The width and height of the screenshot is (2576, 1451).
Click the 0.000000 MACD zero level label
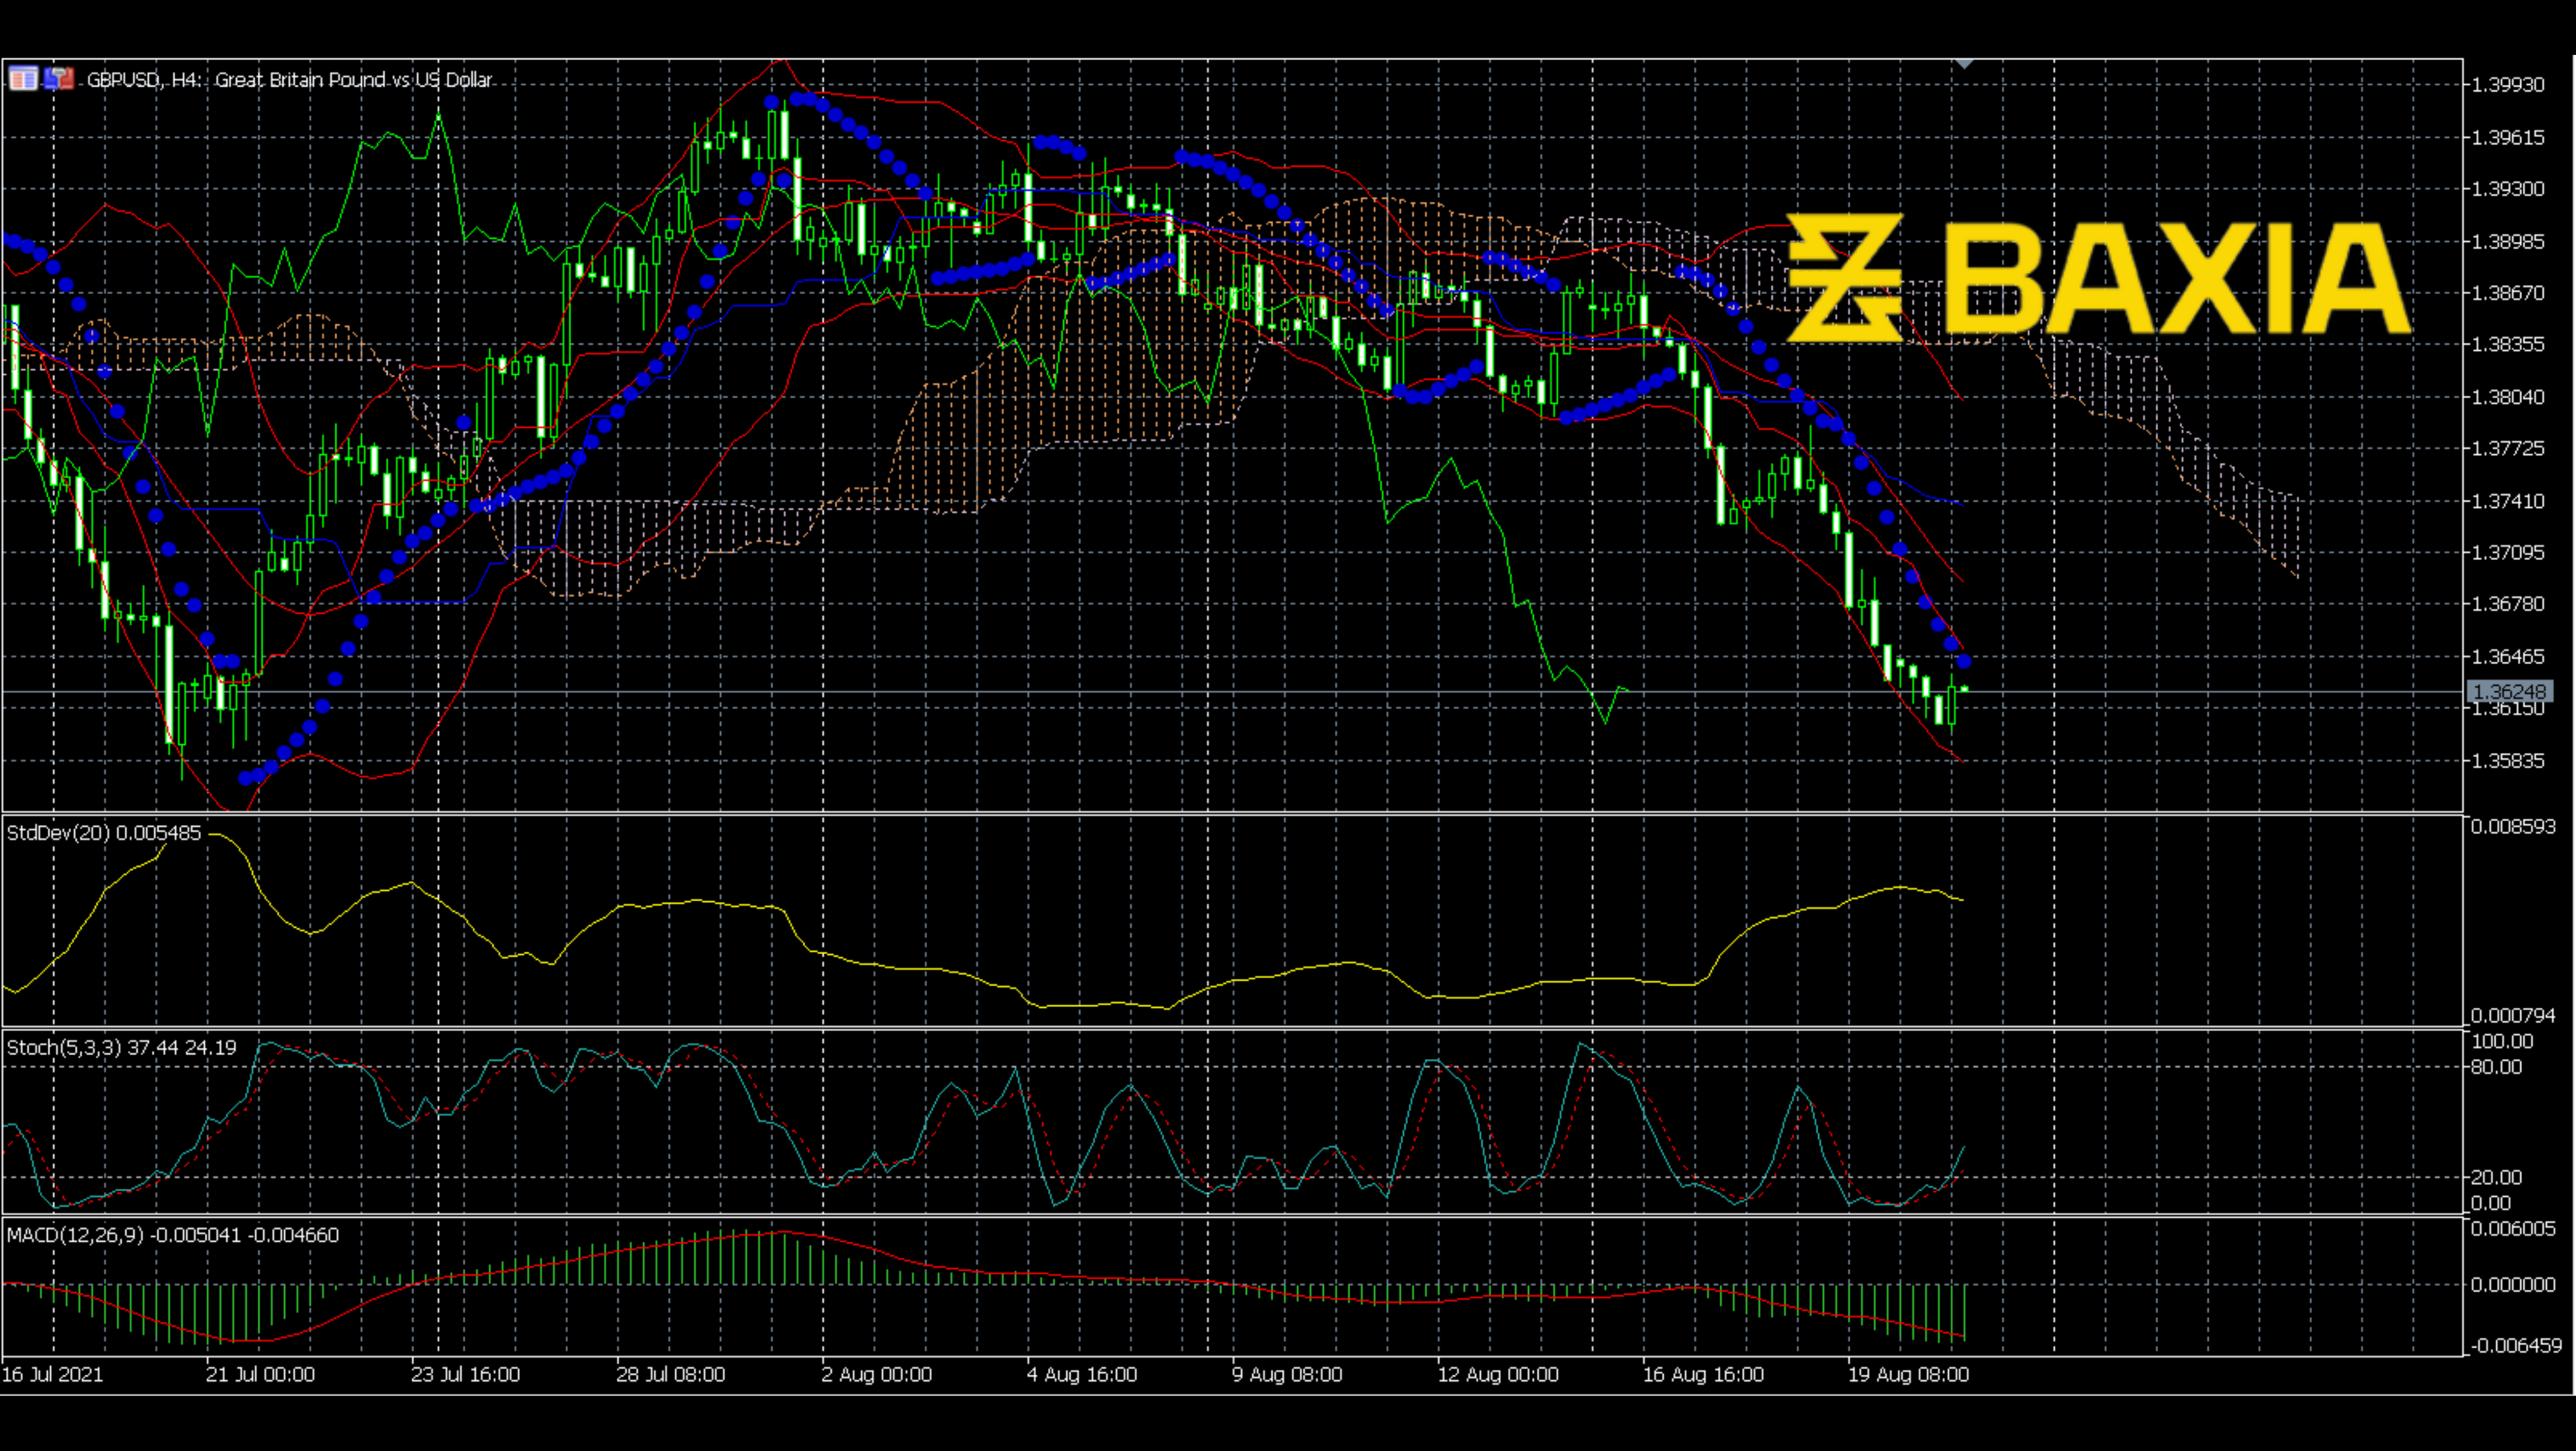(2513, 1284)
